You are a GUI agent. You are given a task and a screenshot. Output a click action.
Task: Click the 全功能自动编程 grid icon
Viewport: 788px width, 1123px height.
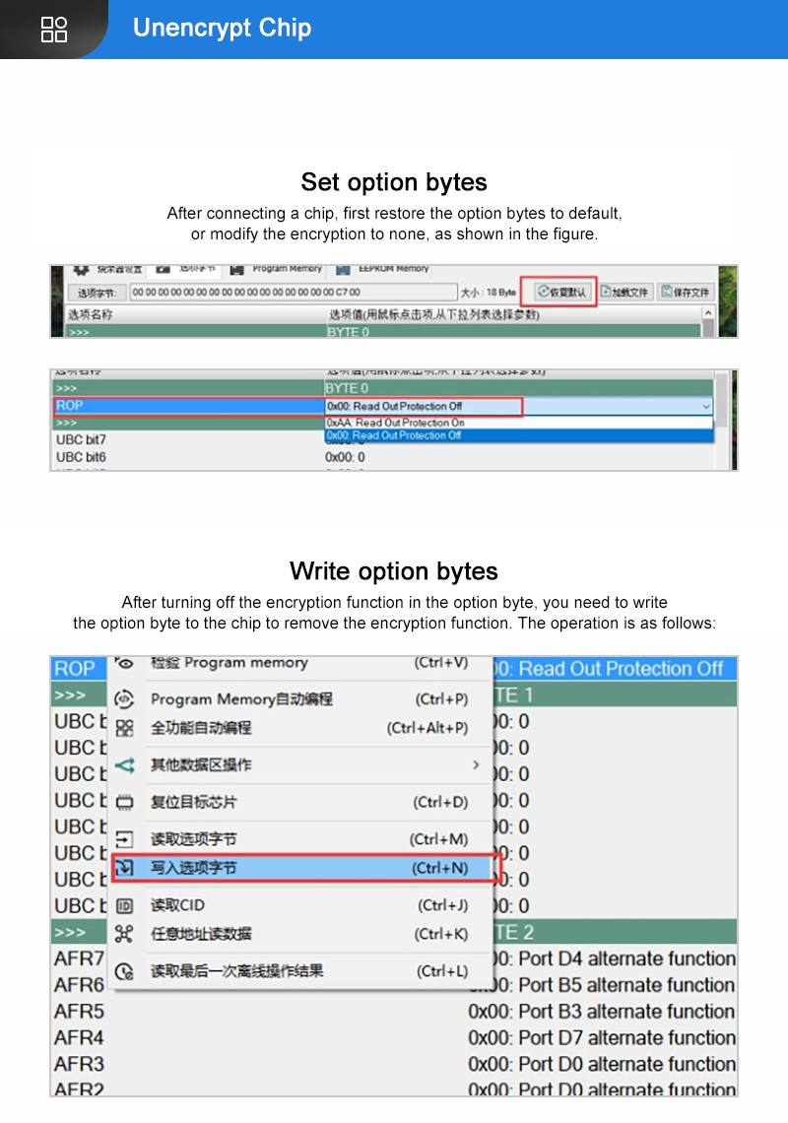pyautogui.click(x=125, y=728)
